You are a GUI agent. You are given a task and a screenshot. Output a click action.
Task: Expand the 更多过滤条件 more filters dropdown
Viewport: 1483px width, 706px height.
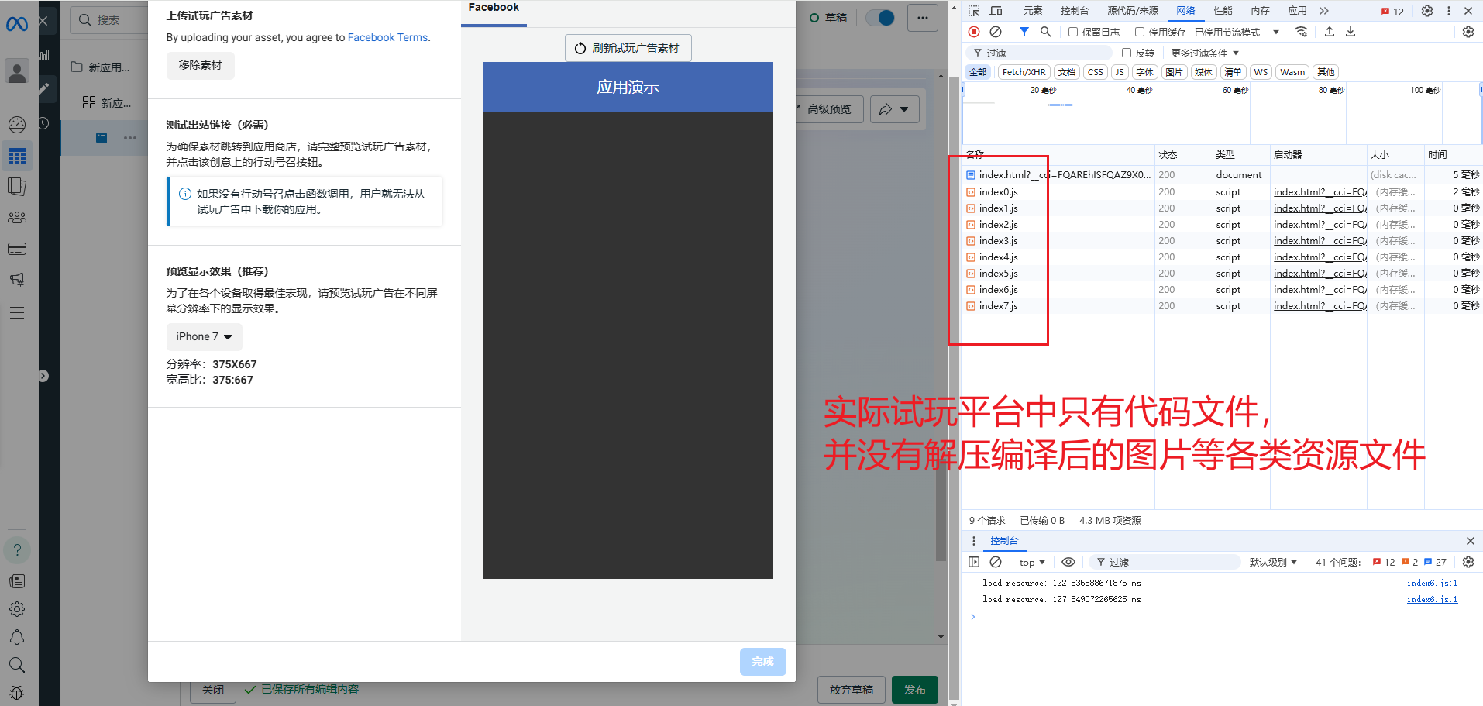point(1205,53)
